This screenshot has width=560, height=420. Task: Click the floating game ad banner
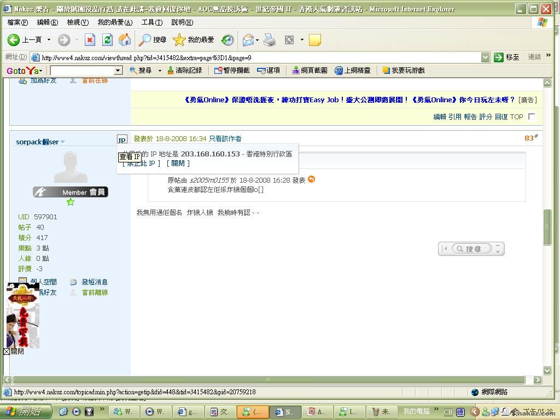tap(23, 316)
